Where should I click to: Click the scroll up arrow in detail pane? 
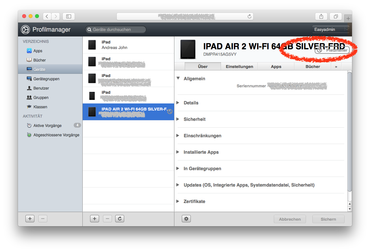point(350,204)
